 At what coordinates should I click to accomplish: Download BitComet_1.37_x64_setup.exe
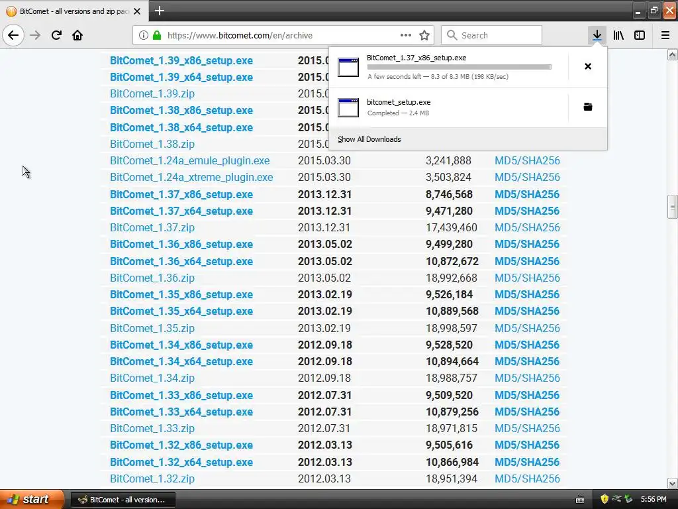click(181, 211)
